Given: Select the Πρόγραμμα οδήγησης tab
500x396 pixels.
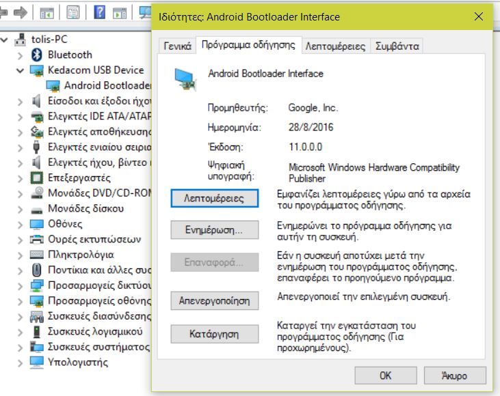Looking at the screenshot, I should click(x=248, y=45).
